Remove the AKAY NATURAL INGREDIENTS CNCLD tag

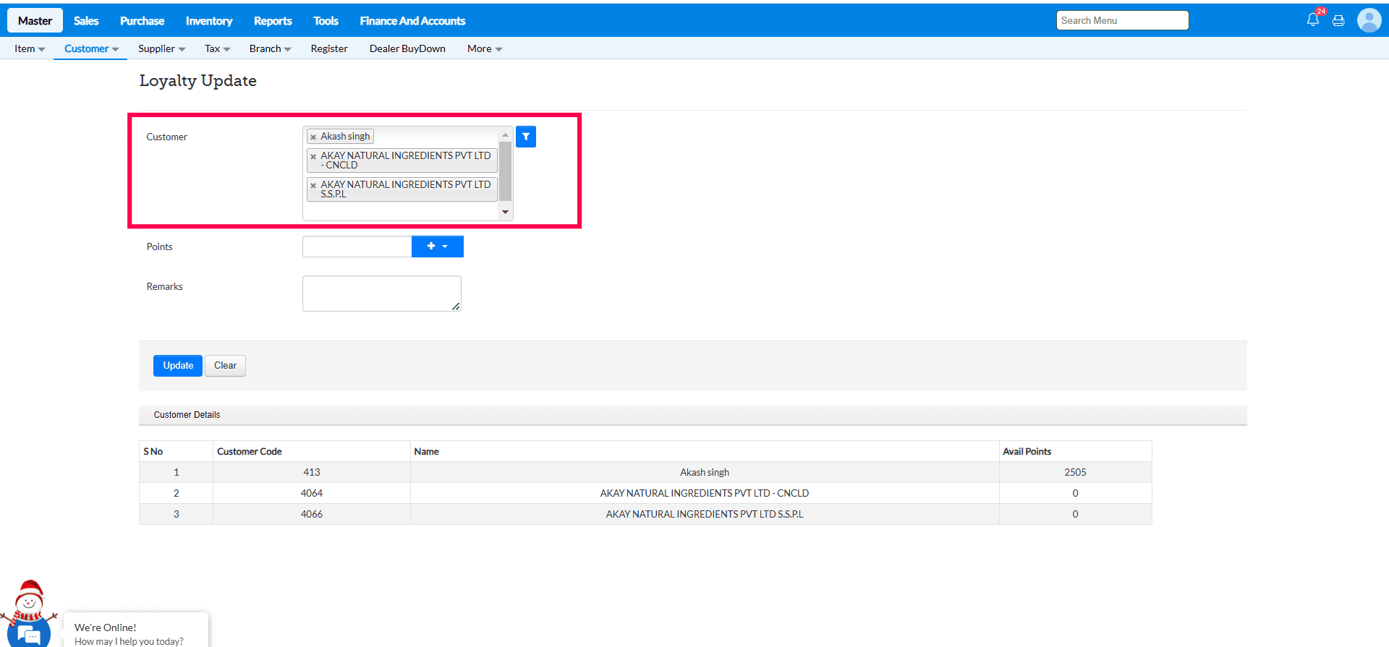tap(313, 156)
